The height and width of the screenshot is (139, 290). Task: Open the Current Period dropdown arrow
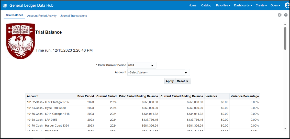click(x=153, y=66)
